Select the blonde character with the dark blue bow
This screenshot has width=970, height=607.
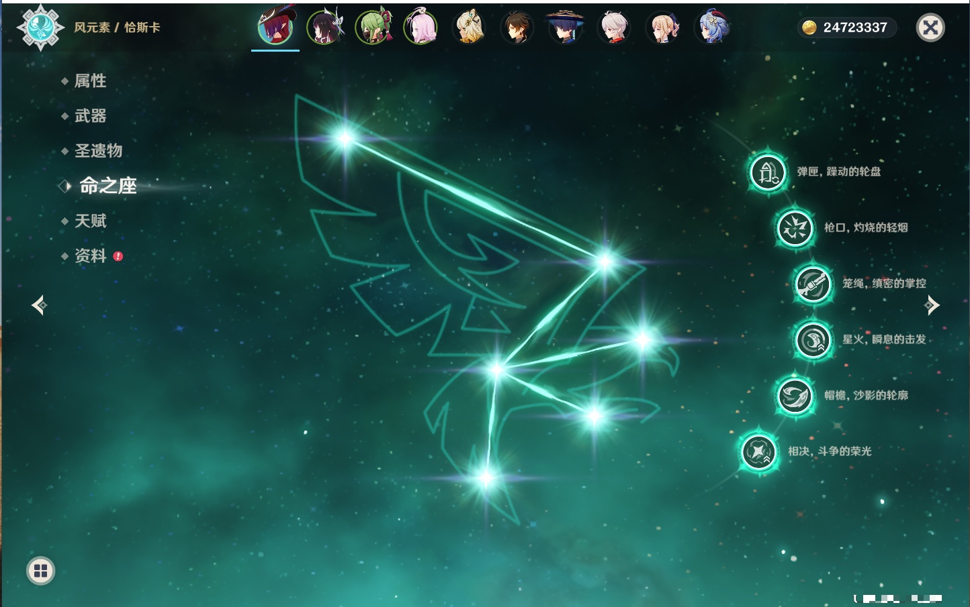663,27
